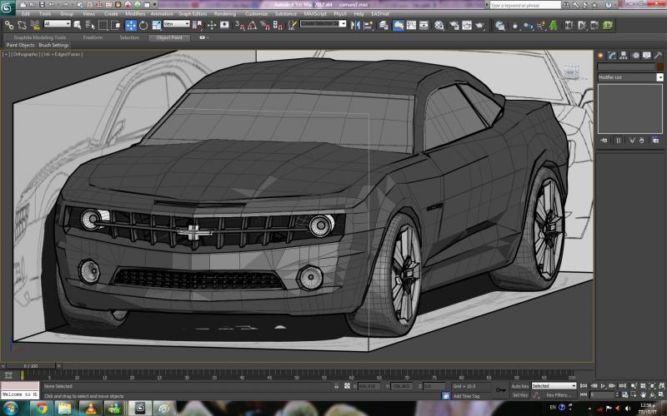The width and height of the screenshot is (667, 416).
Task: Click the object color swatch
Action: (x=659, y=67)
